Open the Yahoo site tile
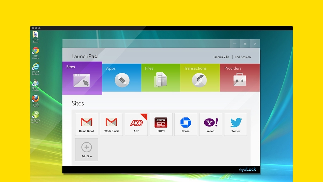This screenshot has height=182, width=323. (210, 124)
